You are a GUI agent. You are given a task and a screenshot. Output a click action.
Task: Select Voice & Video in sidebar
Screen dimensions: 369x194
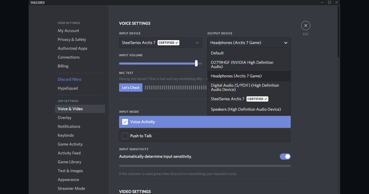pyautogui.click(x=80, y=109)
